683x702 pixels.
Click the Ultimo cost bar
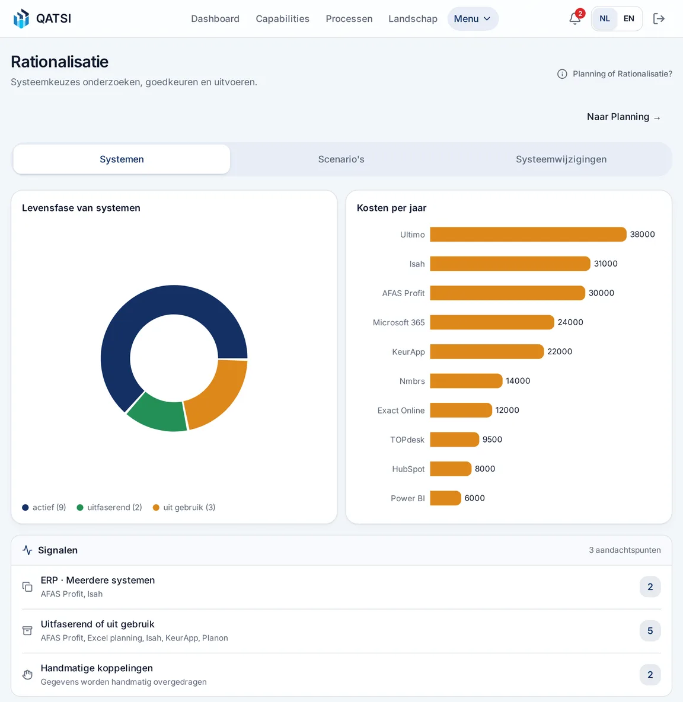(528, 235)
